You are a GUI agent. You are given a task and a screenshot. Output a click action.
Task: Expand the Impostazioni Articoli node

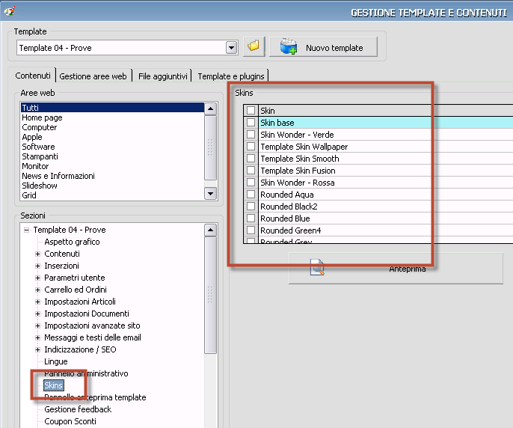click(x=37, y=302)
